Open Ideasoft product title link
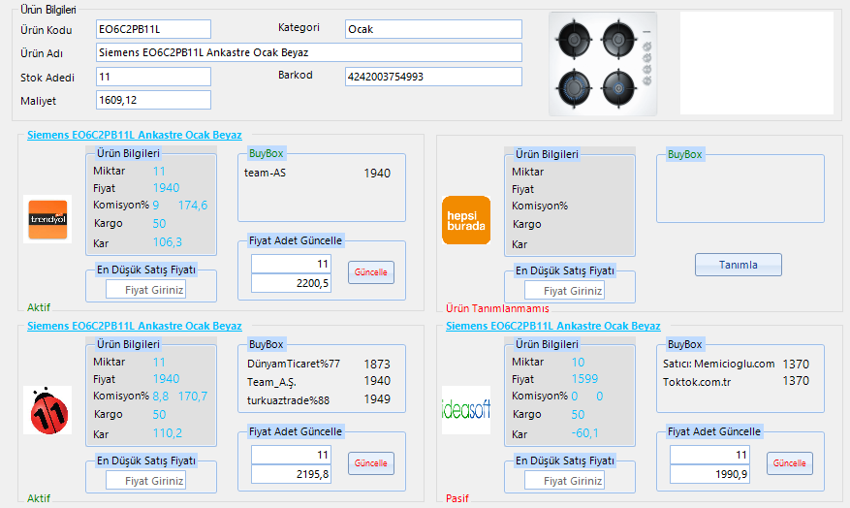 click(x=552, y=326)
